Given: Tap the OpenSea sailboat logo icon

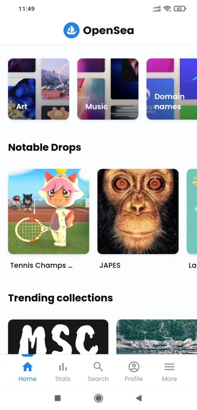Looking at the screenshot, I should pyautogui.click(x=71, y=30).
